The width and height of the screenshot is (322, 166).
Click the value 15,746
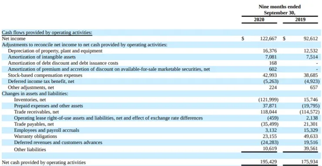[x=311, y=100]
